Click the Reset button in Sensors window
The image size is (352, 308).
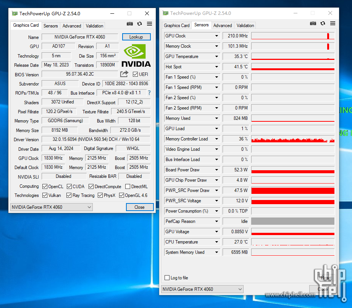pyautogui.click(x=326, y=278)
